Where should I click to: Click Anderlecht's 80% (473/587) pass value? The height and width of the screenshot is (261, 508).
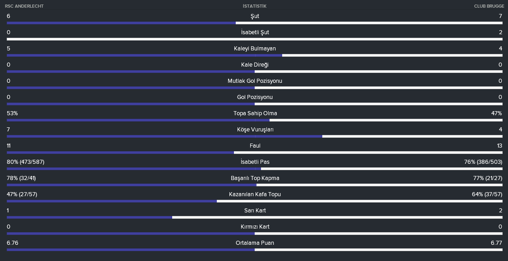click(26, 162)
